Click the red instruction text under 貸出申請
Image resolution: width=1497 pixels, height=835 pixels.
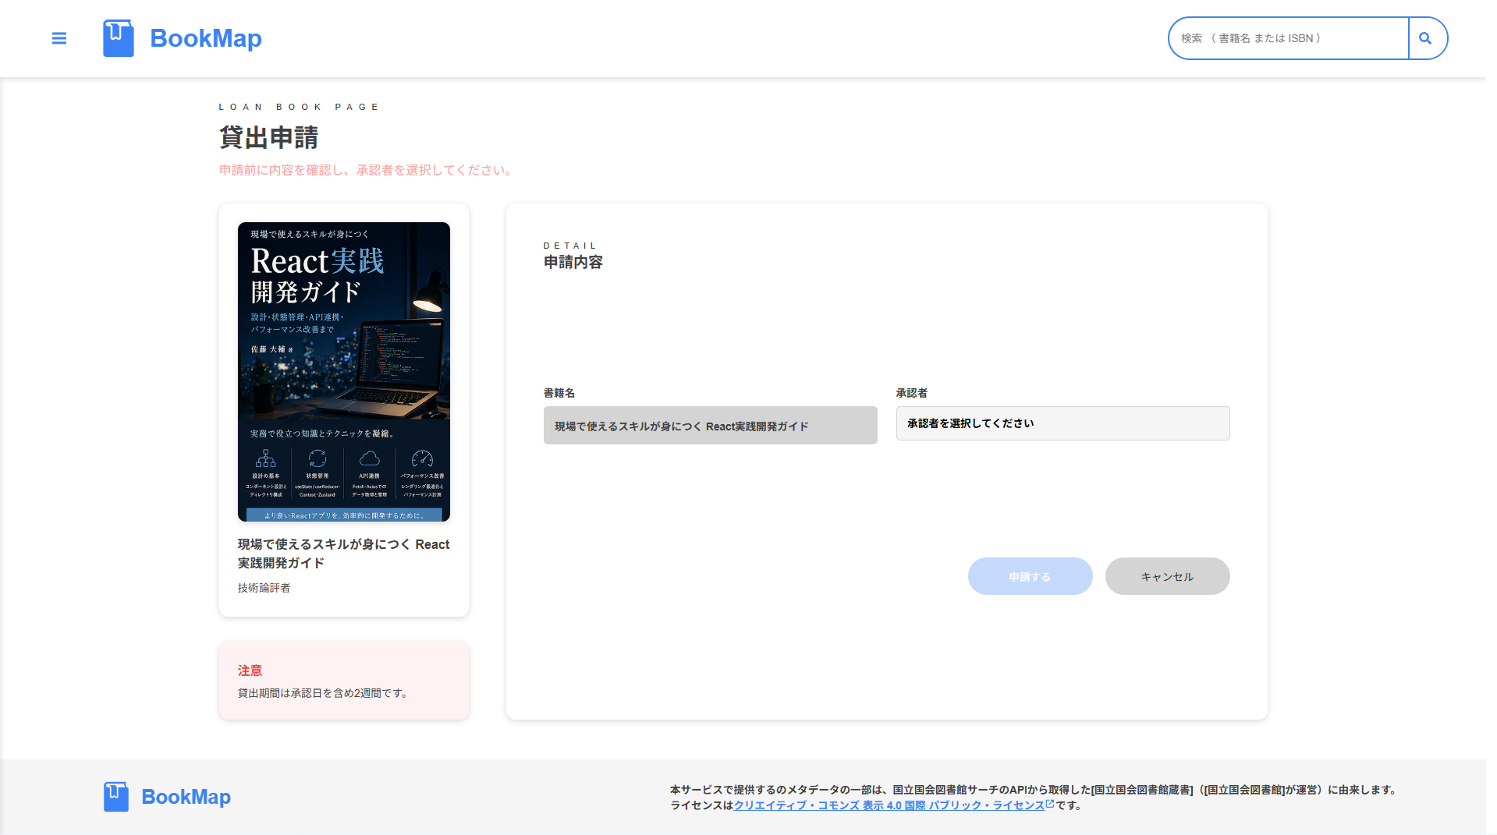pyautogui.click(x=366, y=170)
